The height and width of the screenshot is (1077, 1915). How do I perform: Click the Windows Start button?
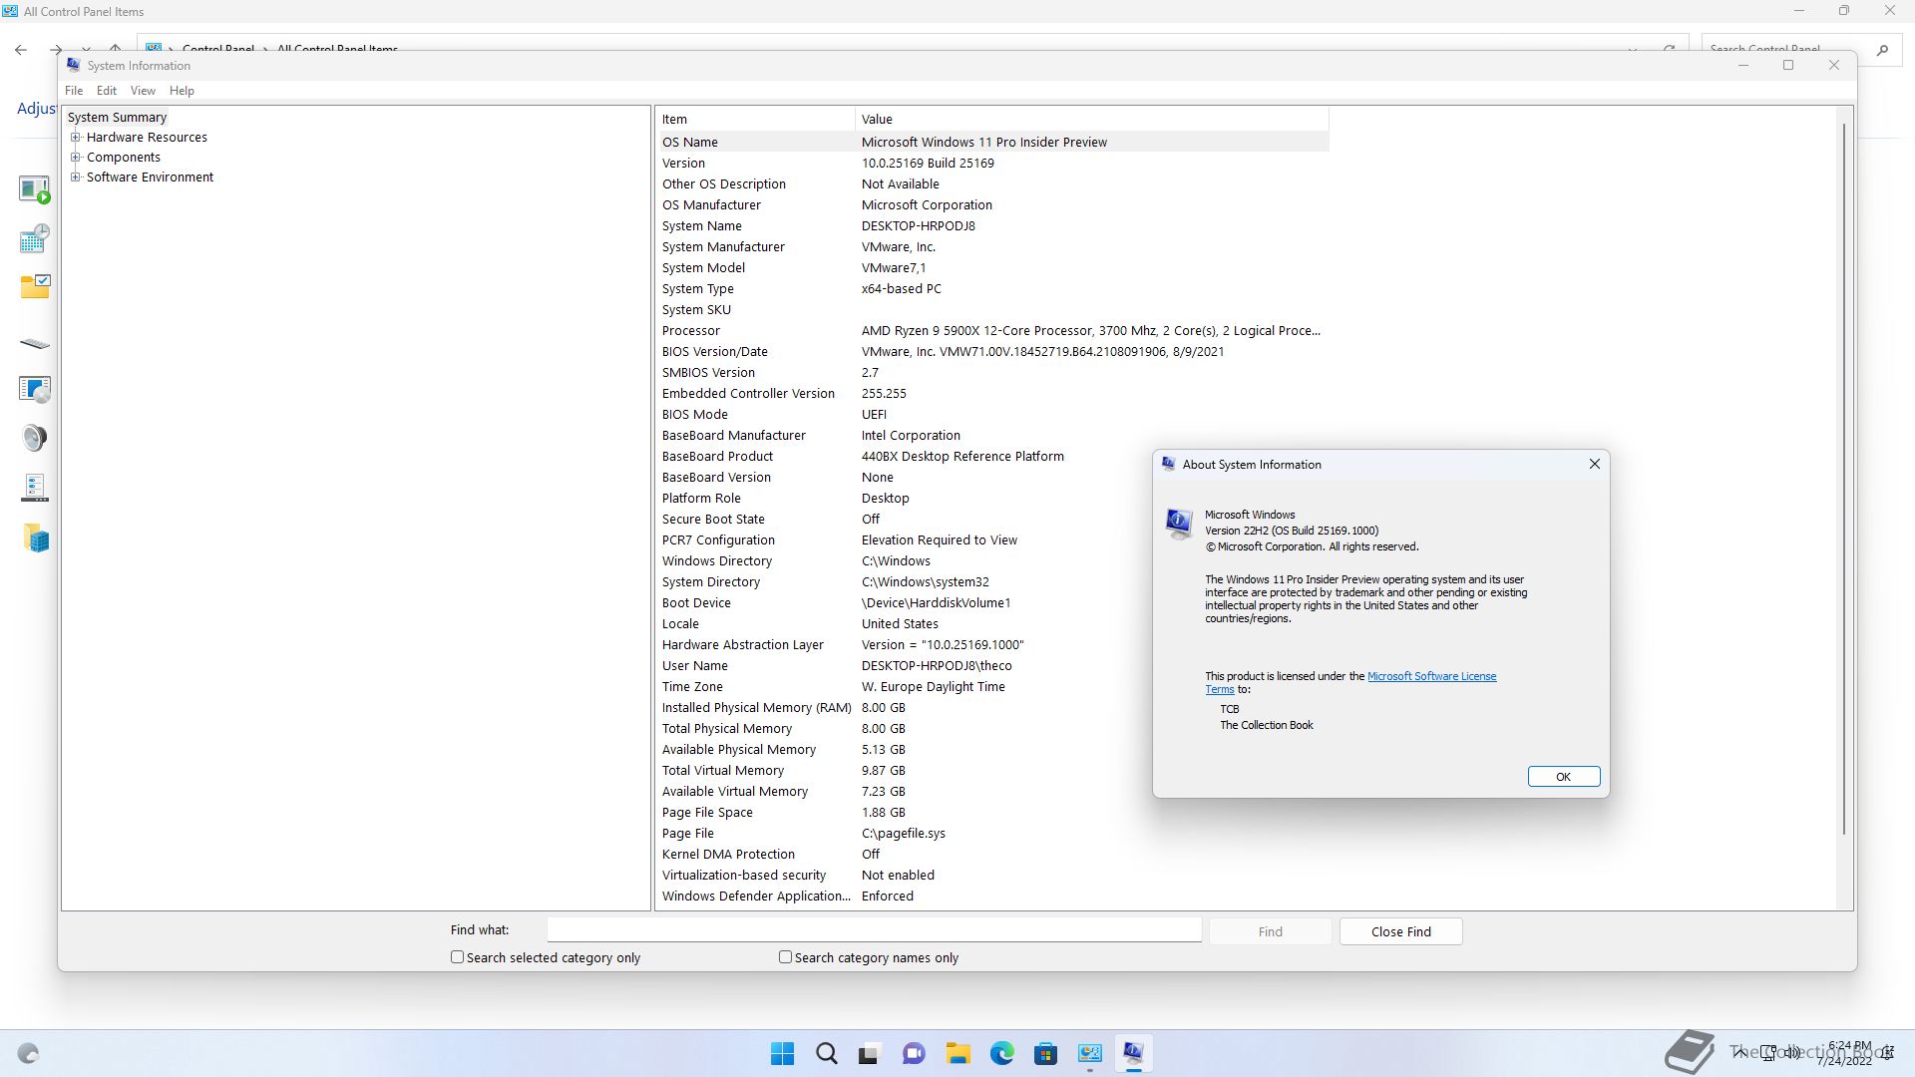783,1053
